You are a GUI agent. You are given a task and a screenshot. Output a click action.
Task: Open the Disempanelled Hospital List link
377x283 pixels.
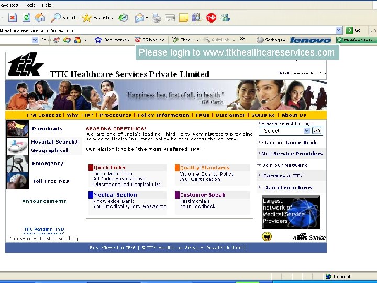[127, 184]
